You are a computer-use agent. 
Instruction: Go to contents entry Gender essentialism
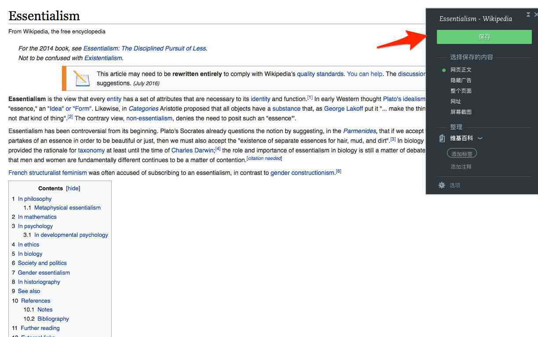click(x=44, y=273)
